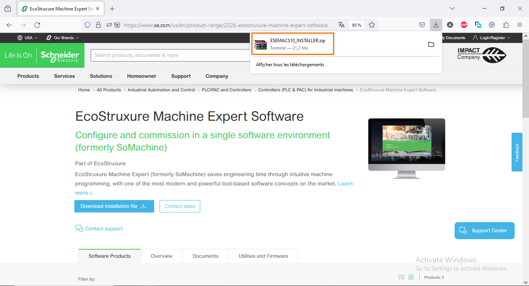Expand the Homeowner navigation menu
Screen dimensions: 529x286
pyautogui.click(x=144, y=76)
